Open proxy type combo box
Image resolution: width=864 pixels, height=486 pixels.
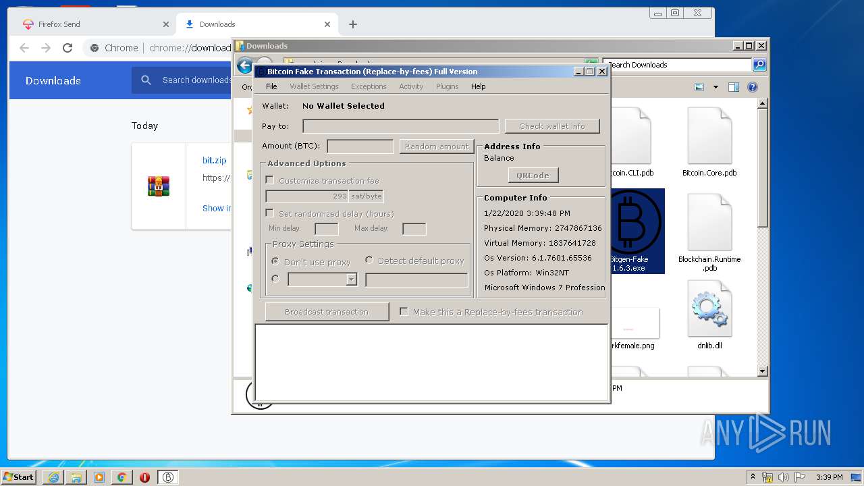point(323,279)
